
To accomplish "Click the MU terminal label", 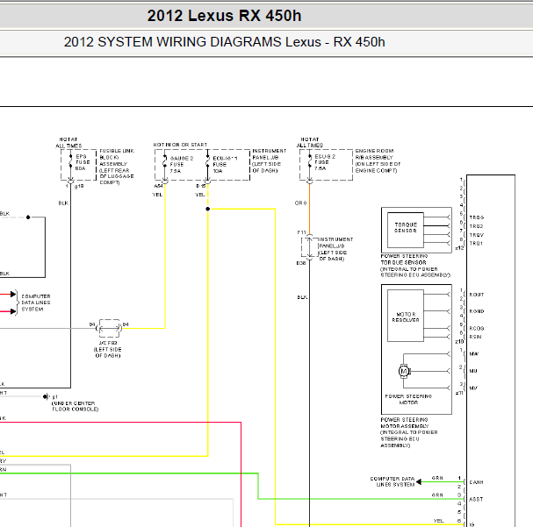I will (473, 371).
